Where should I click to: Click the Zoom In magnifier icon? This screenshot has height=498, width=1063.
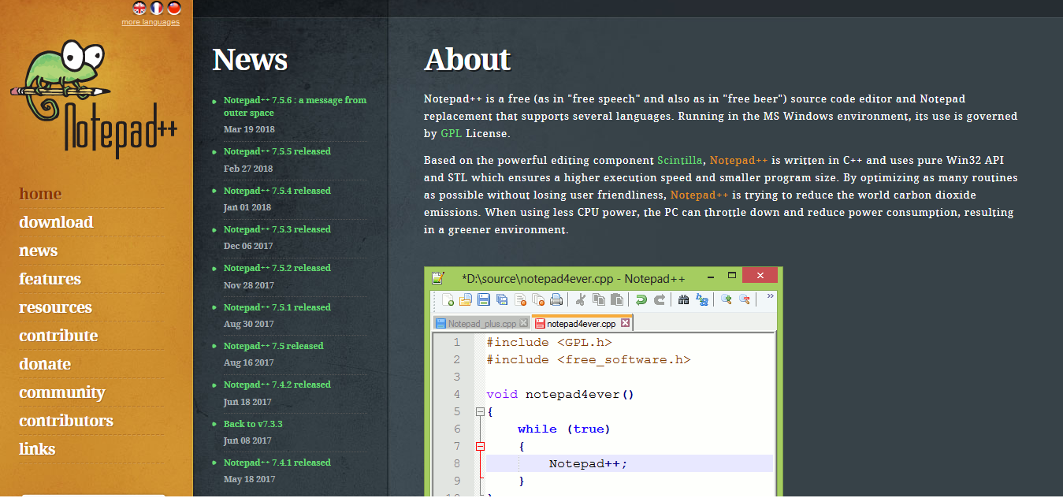725,299
